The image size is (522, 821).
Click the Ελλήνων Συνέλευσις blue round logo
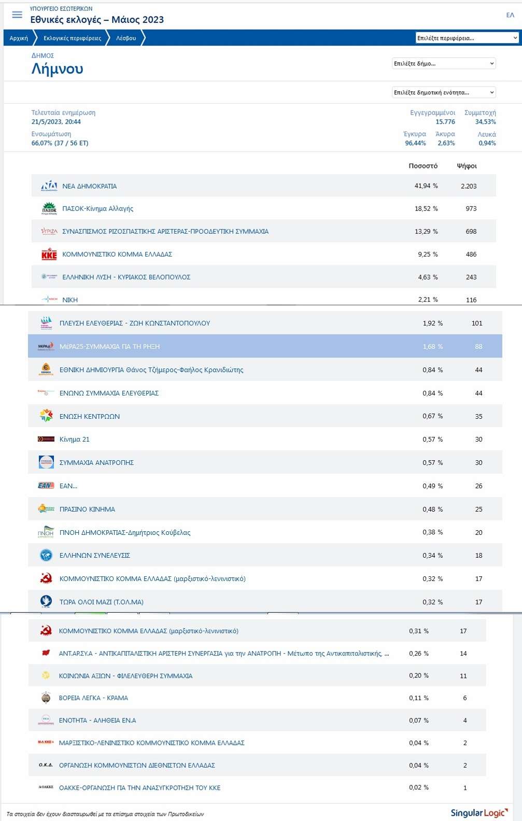[46, 555]
